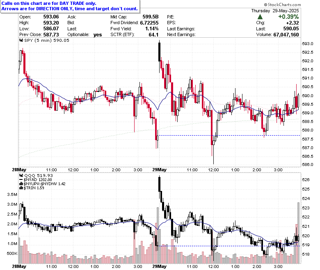Click the blue dashed support line on SPY
Image resolution: width=320 pixels, height=270 pixels.
pyautogui.click(x=229, y=135)
